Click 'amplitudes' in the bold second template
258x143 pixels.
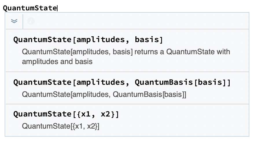point(101,82)
